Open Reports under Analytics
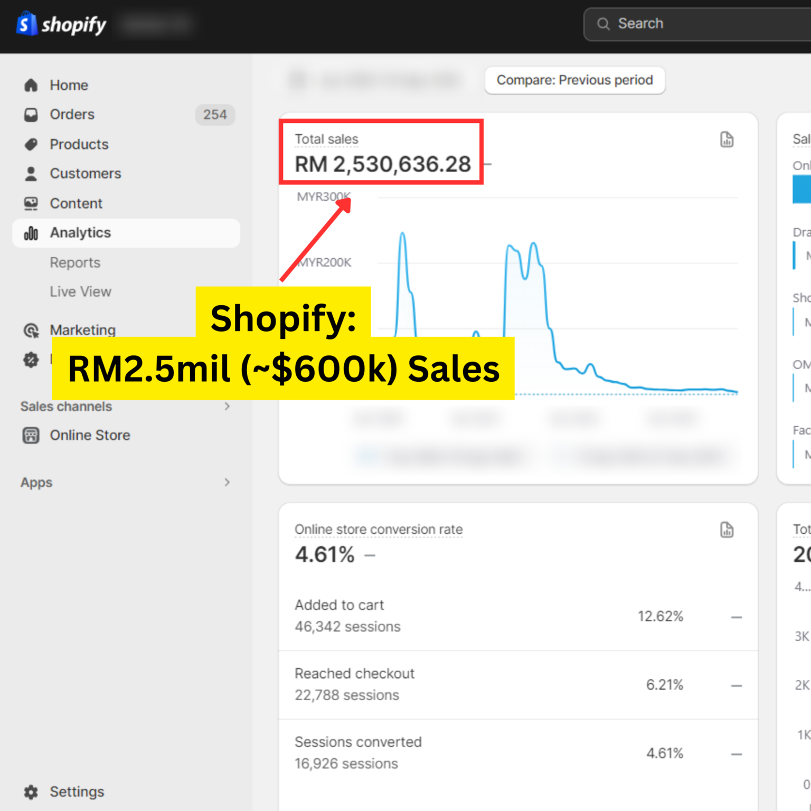This screenshot has height=811, width=811. click(75, 262)
